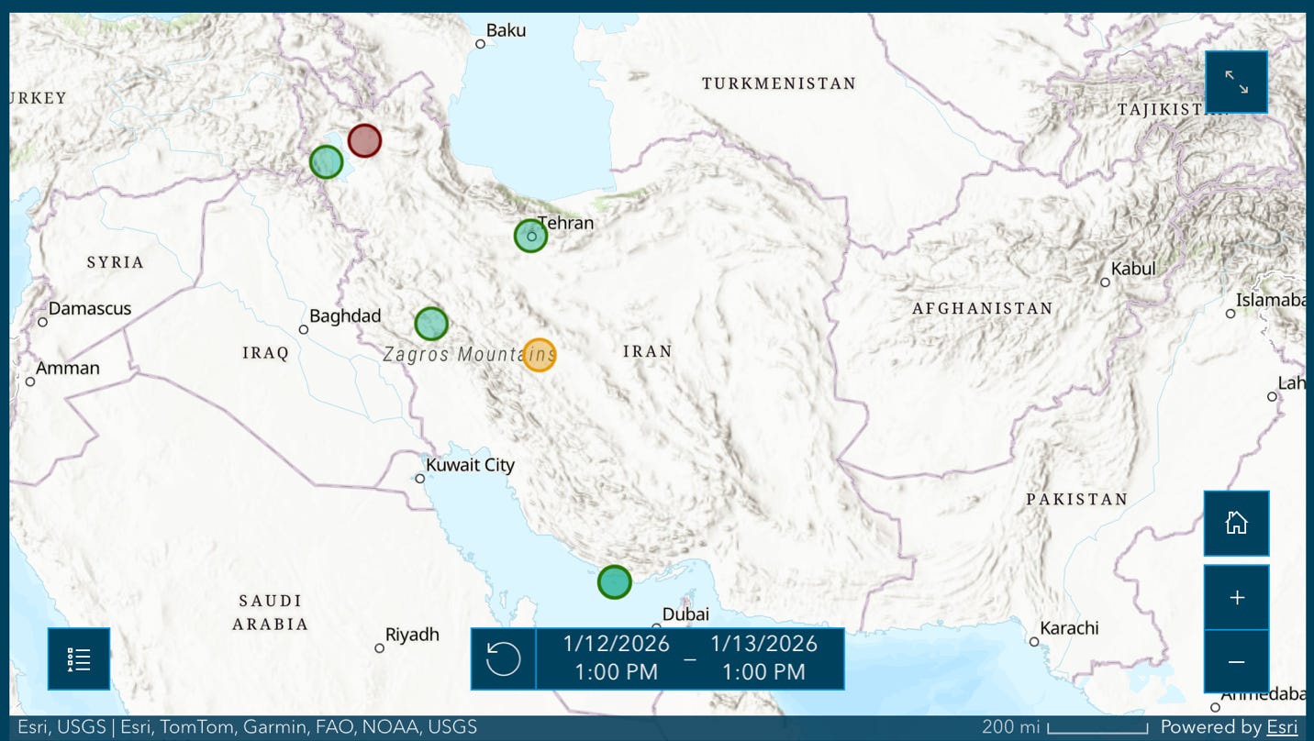Click the start date 1/12/2026 1:00 PM
This screenshot has width=1314, height=741.
617,658
